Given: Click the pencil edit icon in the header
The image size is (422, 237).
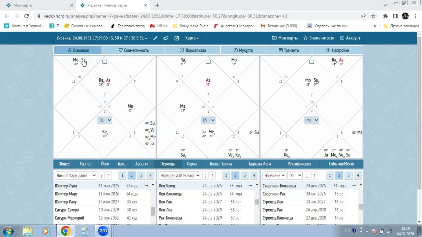Looking at the screenshot, I should 155,38.
